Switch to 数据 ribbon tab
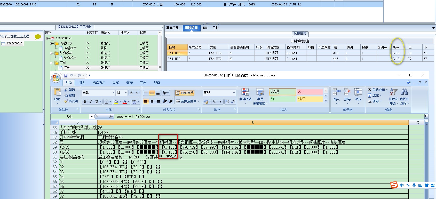436x199 pixels. coord(130,83)
